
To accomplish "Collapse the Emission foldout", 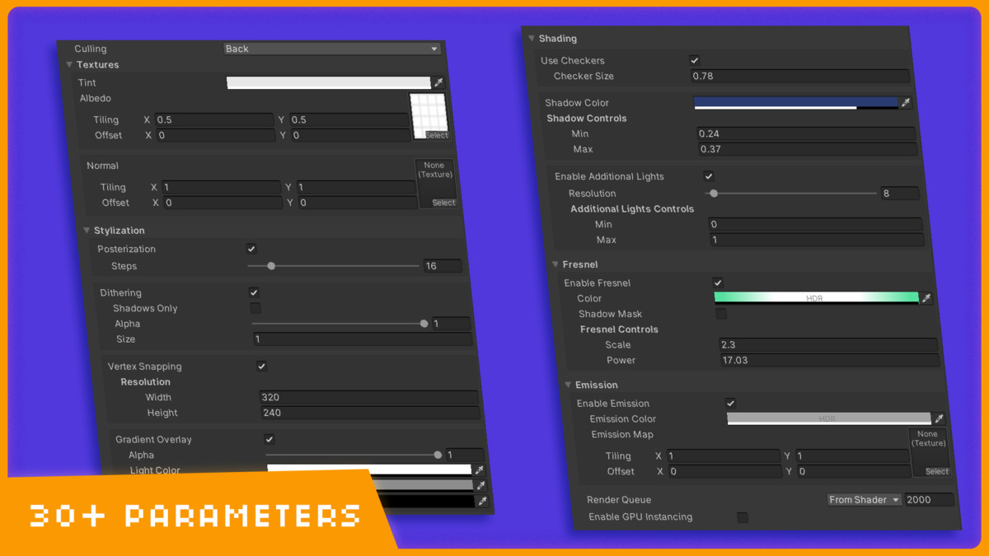I will tap(568, 385).
